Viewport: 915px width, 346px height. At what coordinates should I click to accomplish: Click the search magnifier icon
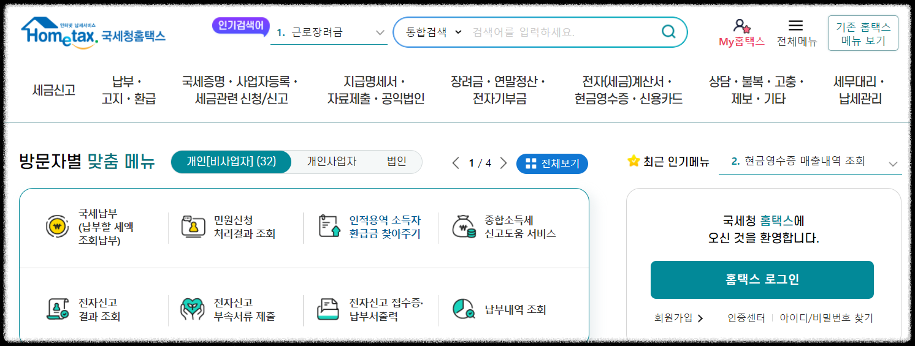(668, 32)
